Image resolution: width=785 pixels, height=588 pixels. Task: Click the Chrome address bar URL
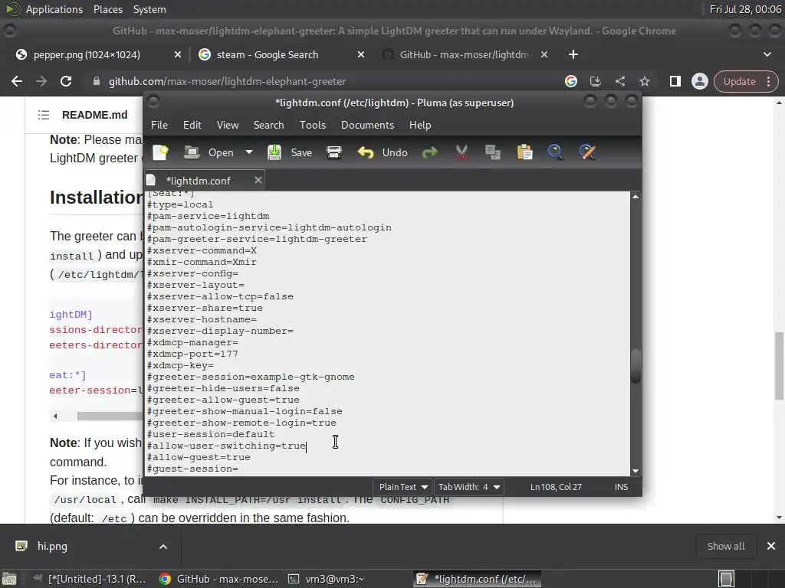coord(227,81)
